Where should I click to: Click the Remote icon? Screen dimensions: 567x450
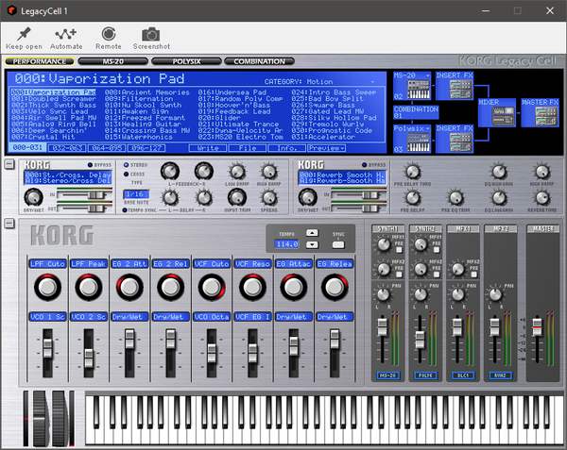(109, 34)
